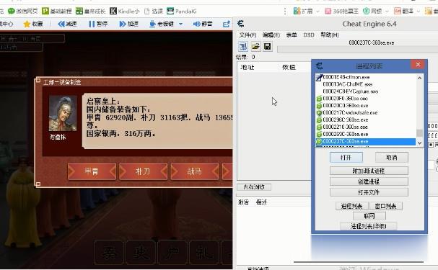Click the 收藏 star favorite icon

coord(27,24)
